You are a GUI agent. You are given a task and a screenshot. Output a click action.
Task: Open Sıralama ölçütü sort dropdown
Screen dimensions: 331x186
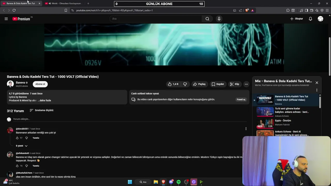click(42, 110)
